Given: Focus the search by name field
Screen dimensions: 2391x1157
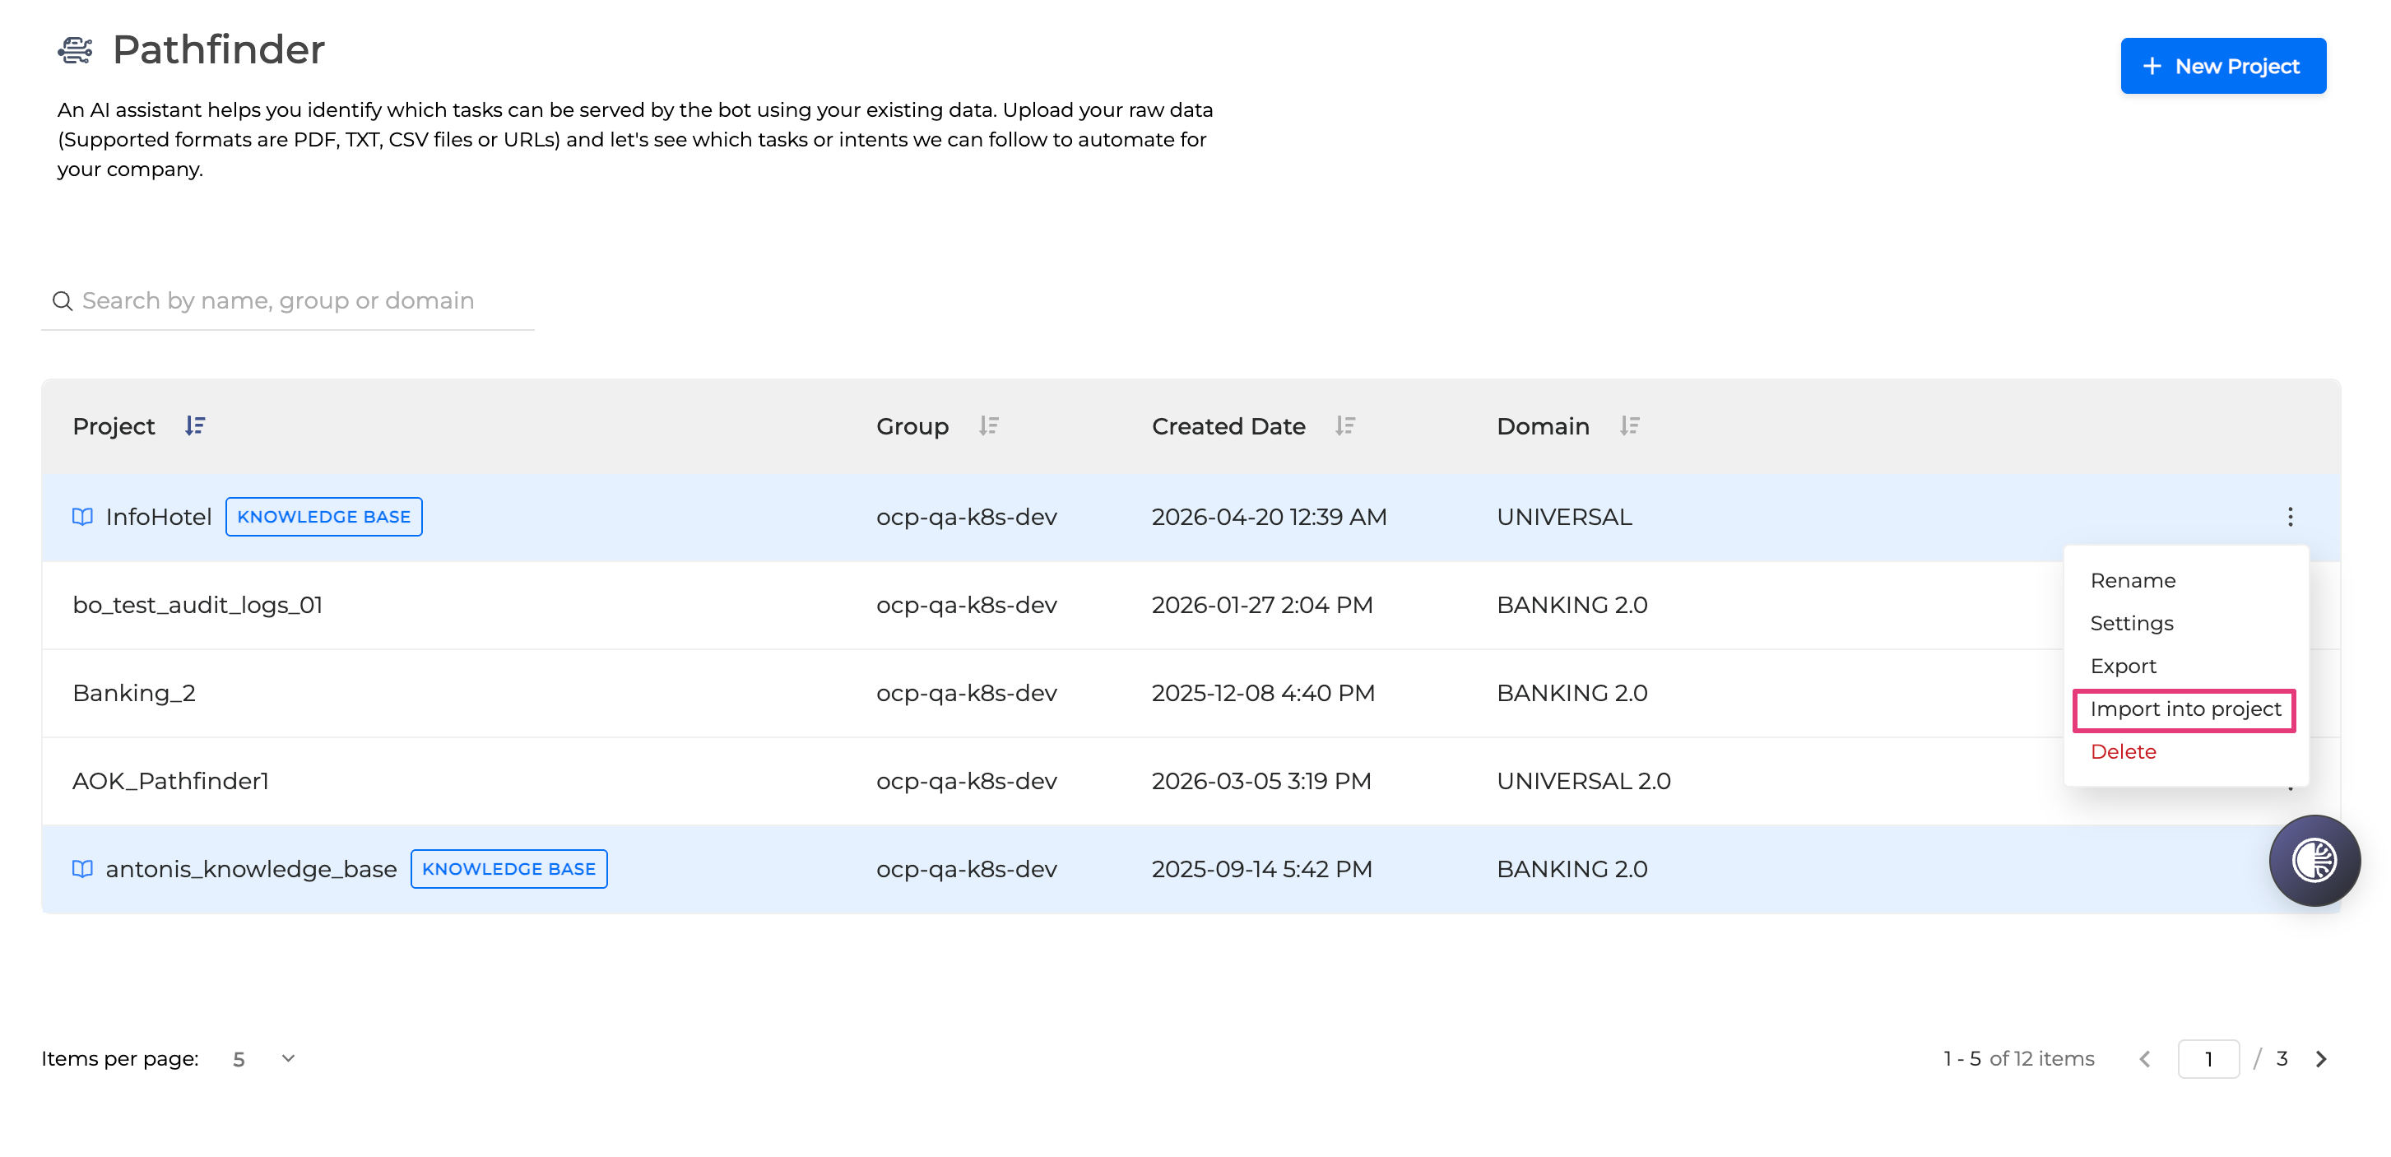Looking at the screenshot, I should pyautogui.click(x=288, y=301).
